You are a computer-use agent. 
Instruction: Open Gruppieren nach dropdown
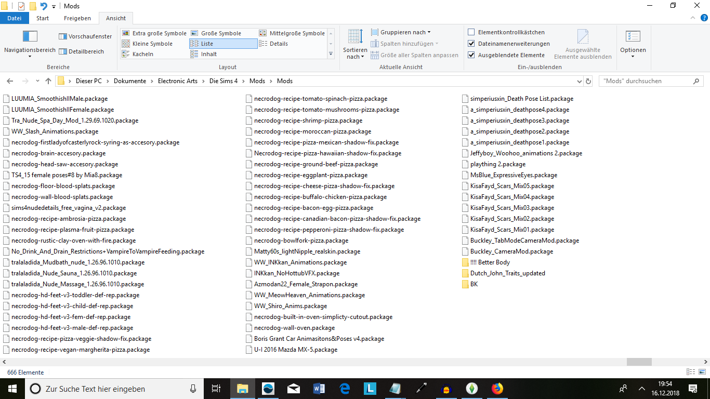click(401, 32)
